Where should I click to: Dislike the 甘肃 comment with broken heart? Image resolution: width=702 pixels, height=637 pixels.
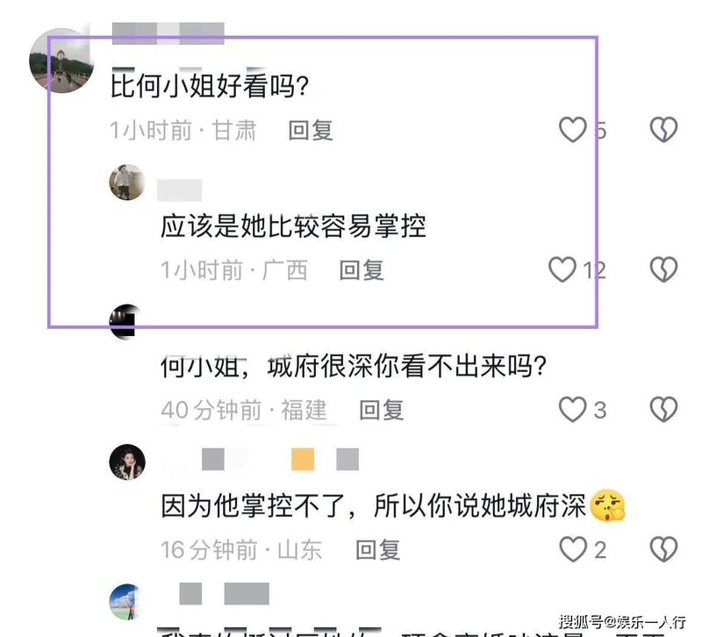(663, 130)
